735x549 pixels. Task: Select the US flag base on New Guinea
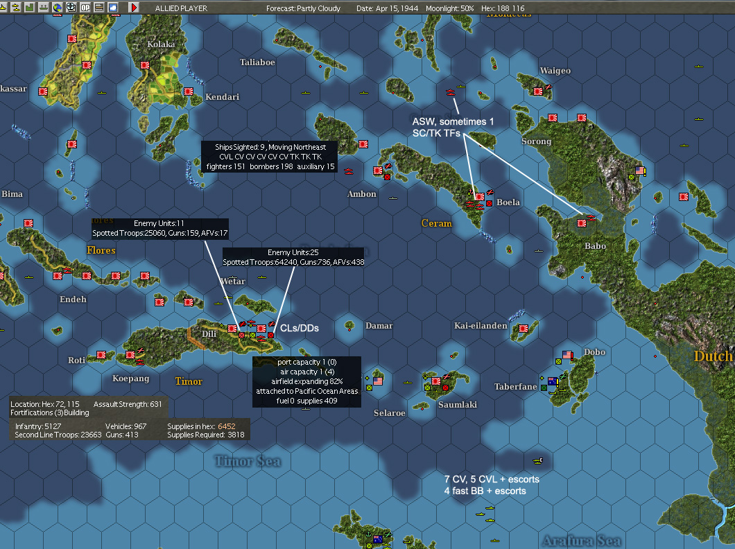coord(640,171)
